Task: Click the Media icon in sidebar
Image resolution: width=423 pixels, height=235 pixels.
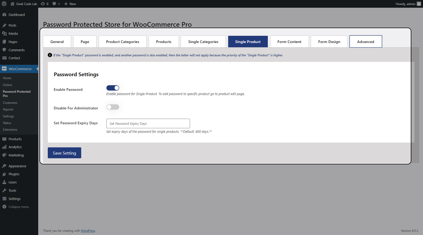Action: (4, 33)
